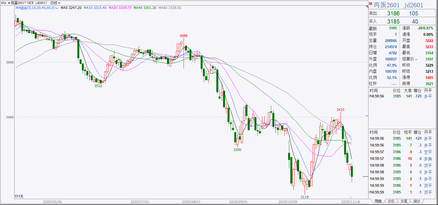Switch to the 分价 tab
Viewport: 438px width, 205px height.
click(x=391, y=201)
